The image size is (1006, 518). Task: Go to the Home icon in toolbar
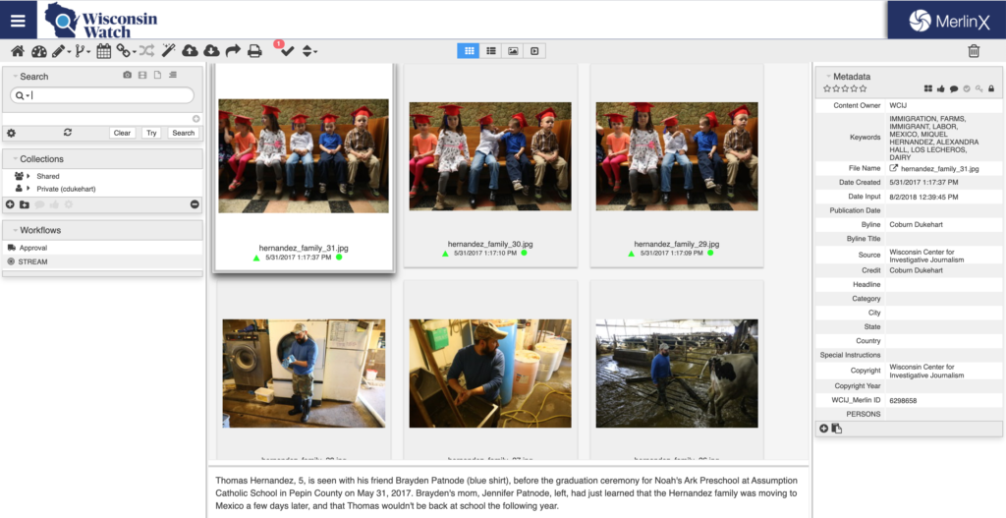18,51
